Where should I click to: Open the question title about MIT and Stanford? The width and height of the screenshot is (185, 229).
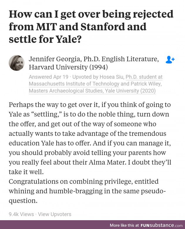[91, 27]
